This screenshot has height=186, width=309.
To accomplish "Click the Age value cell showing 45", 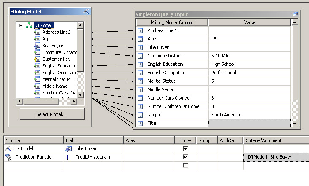I will (250, 39).
